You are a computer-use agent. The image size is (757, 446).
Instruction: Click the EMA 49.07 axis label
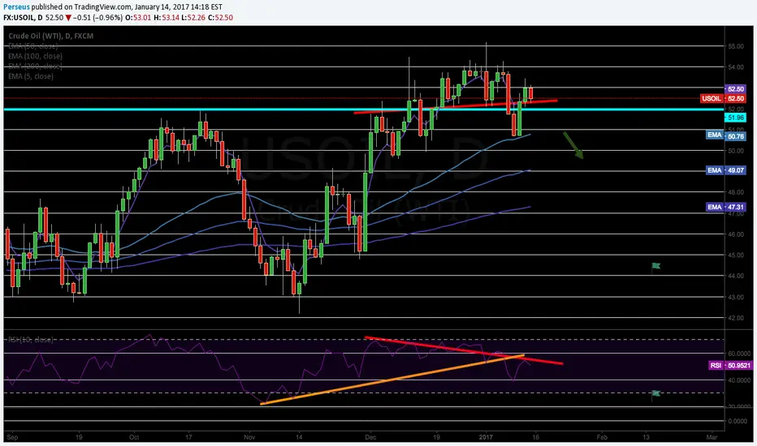(x=726, y=170)
